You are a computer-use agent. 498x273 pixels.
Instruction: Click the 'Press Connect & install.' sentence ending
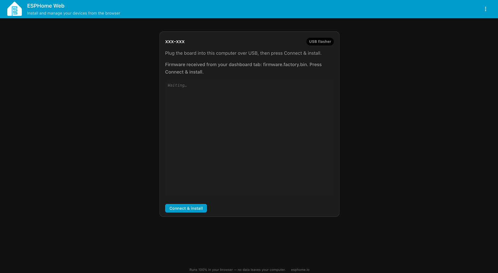[x=243, y=68]
